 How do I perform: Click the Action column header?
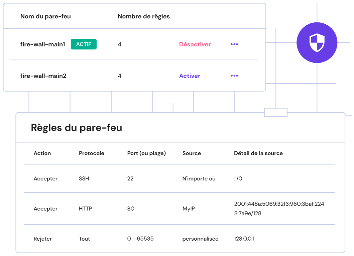42,153
